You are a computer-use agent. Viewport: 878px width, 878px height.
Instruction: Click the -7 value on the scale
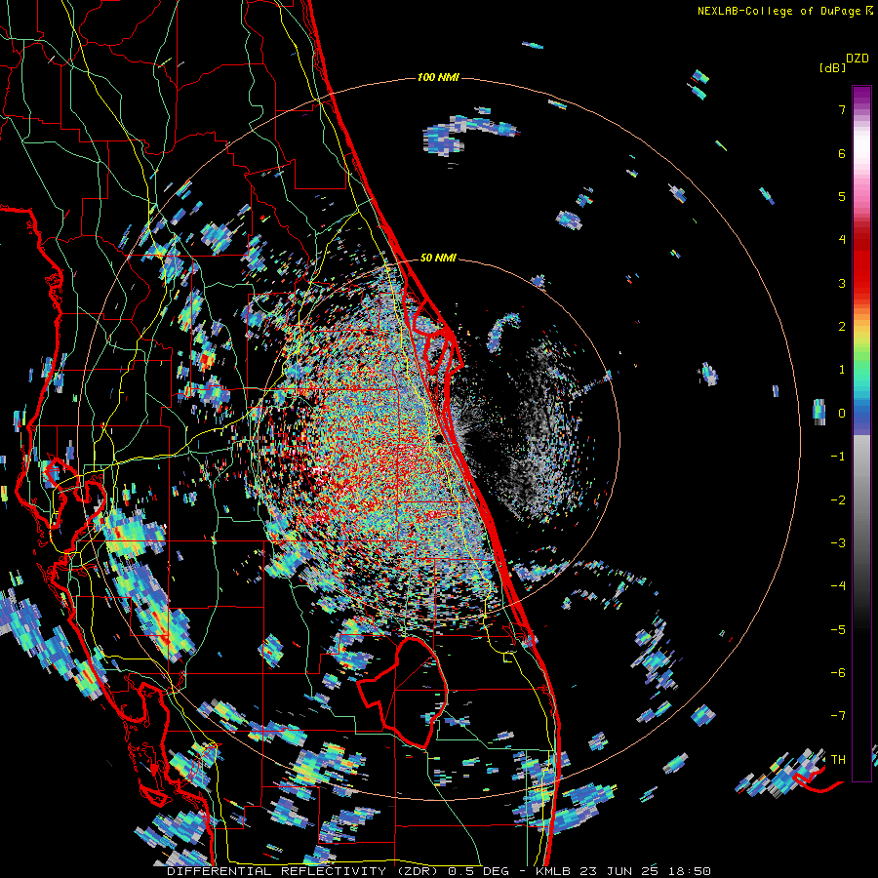click(838, 716)
